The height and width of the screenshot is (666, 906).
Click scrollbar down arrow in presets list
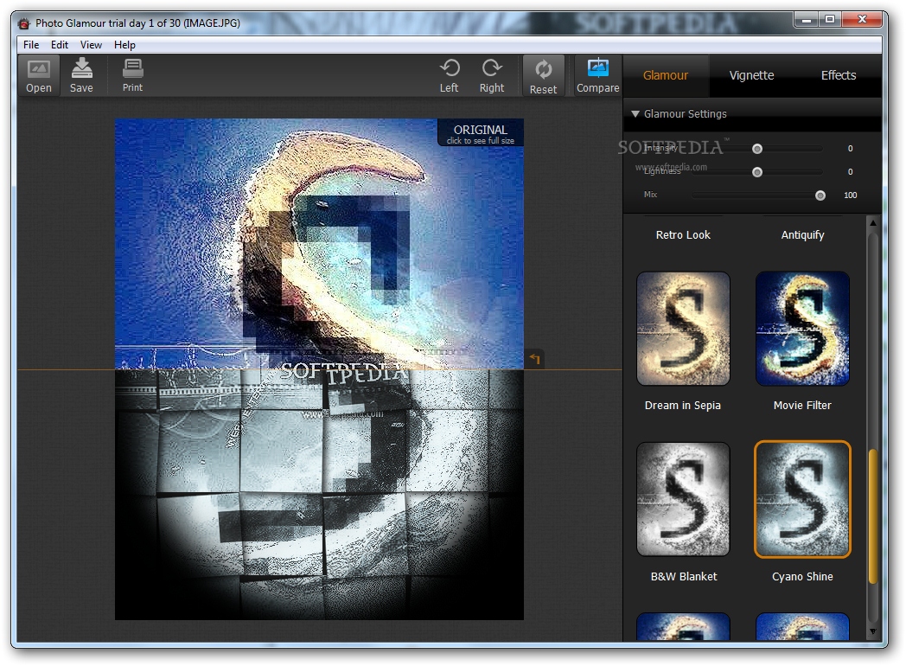pos(873,632)
